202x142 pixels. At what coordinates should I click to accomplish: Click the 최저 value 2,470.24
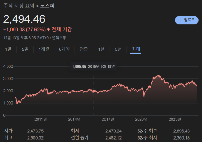click(x=114, y=131)
